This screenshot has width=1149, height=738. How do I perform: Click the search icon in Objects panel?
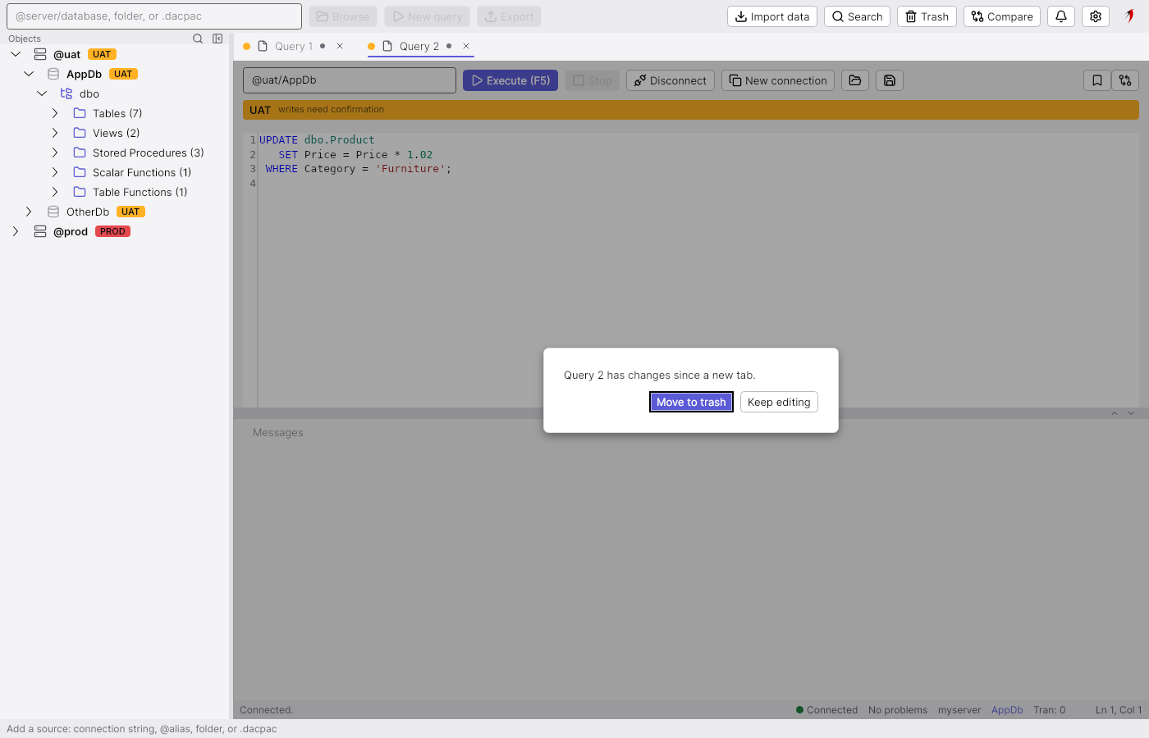(198, 39)
